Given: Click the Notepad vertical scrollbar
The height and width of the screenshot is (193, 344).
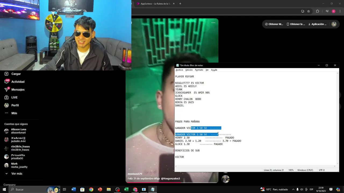Looking at the screenshot, I should pos(338,118).
